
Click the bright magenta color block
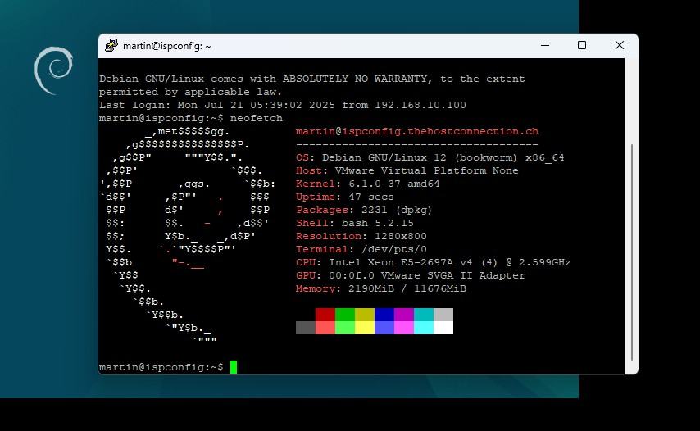tap(404, 328)
